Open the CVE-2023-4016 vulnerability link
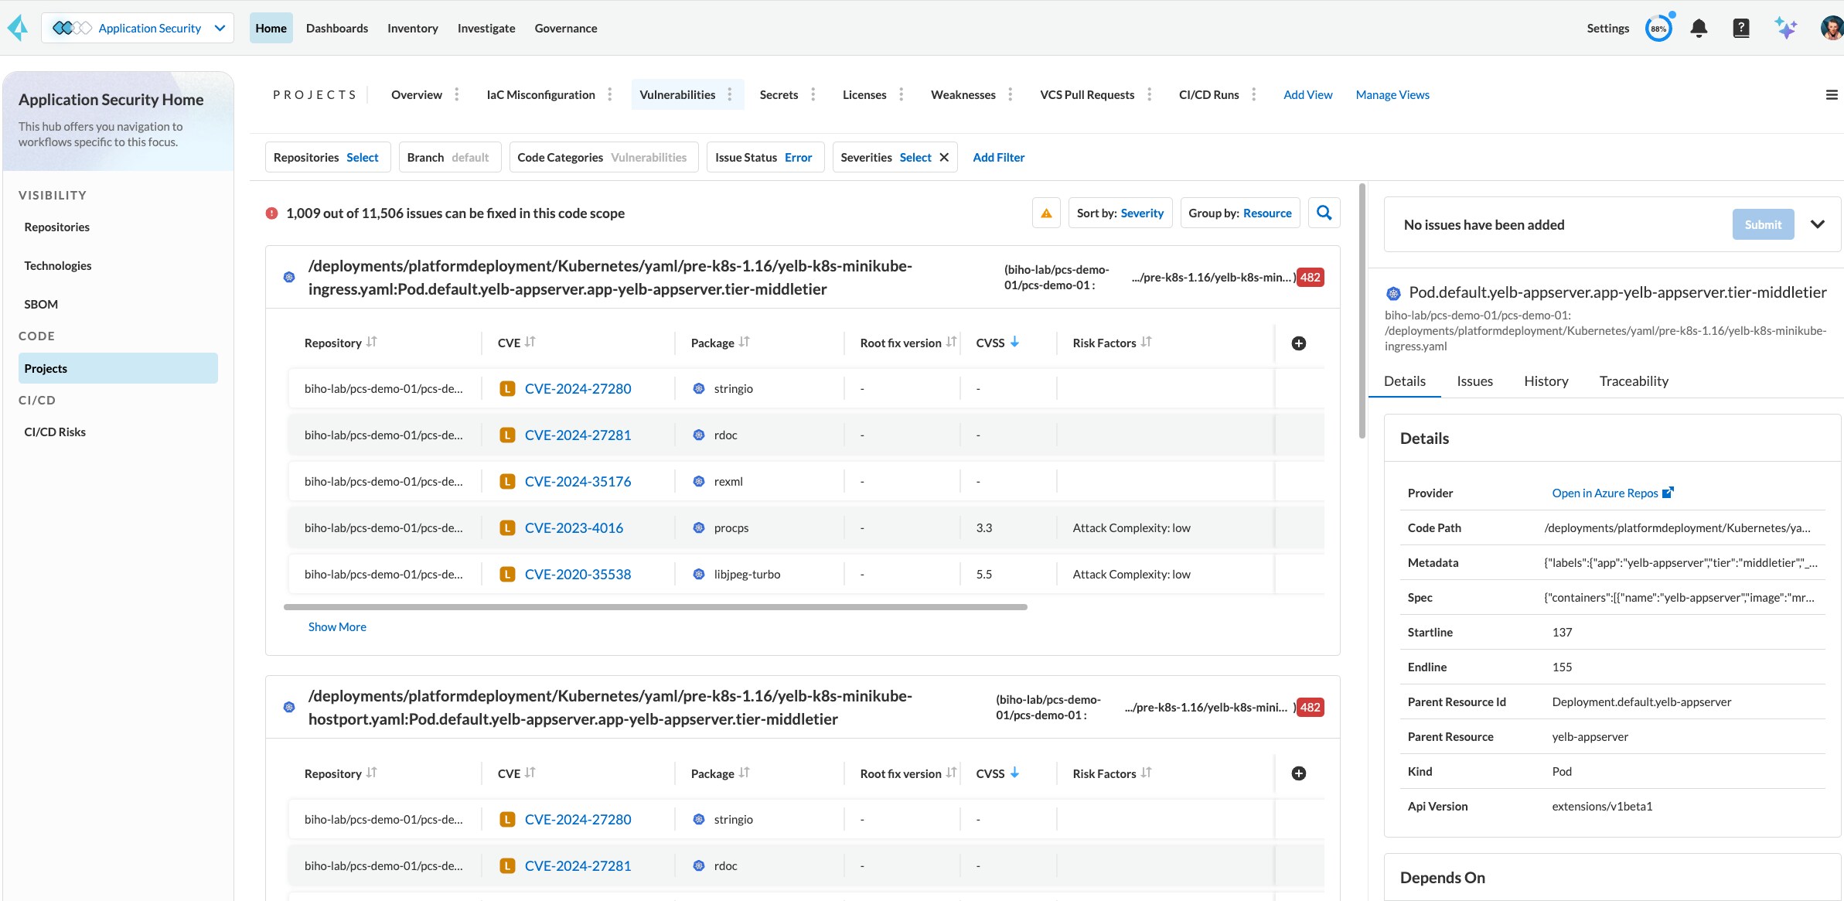This screenshot has height=901, width=1844. pyautogui.click(x=574, y=527)
